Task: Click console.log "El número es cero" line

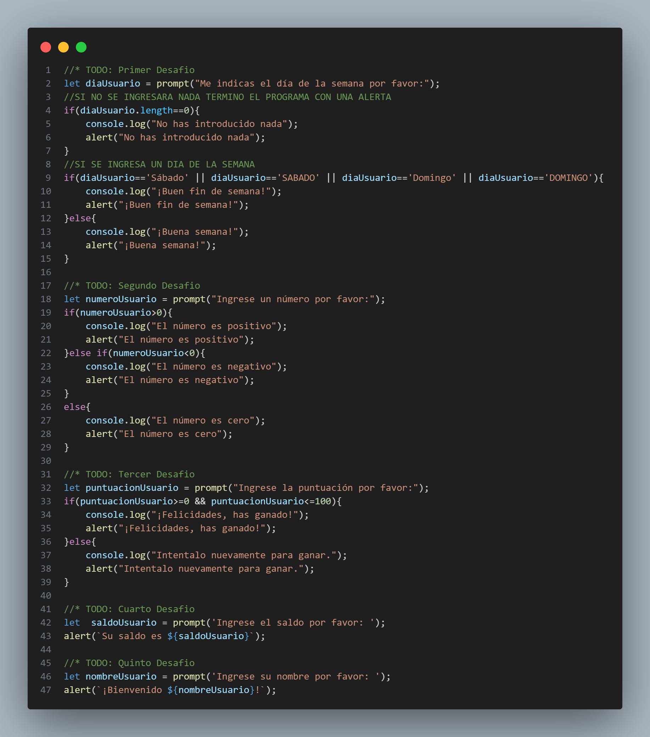Action: [175, 420]
